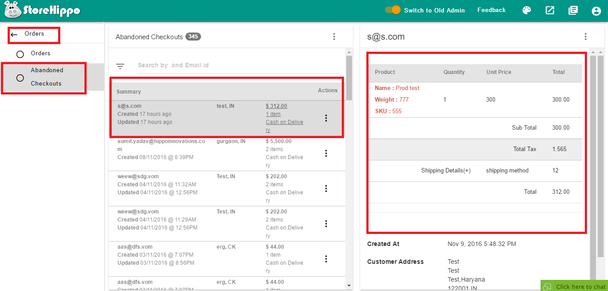
Task: Open the Click here to chat button
Action: 574,286
